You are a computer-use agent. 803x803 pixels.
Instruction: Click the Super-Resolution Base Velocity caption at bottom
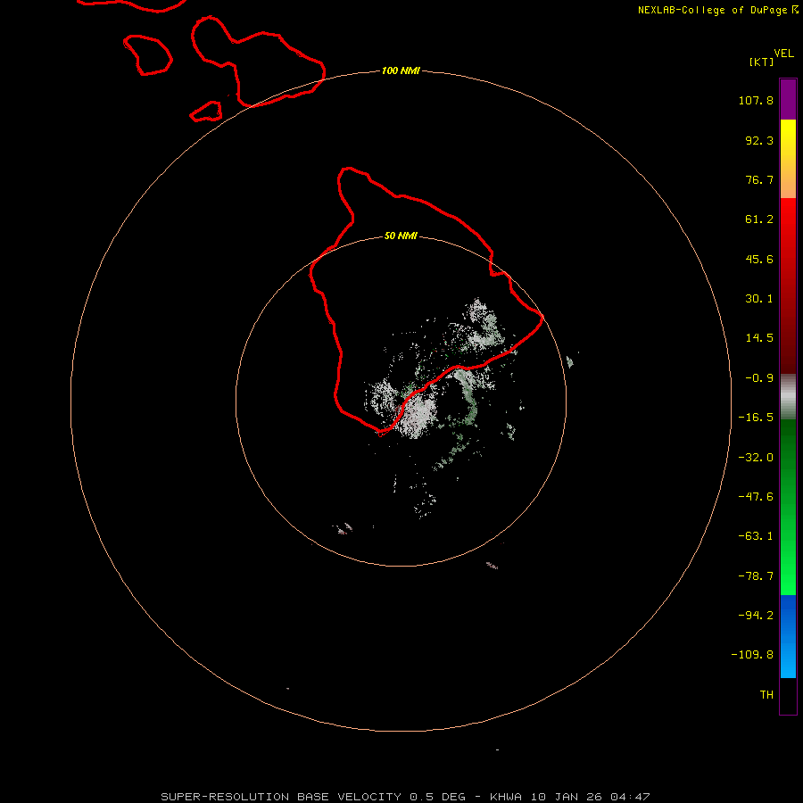coord(406,797)
